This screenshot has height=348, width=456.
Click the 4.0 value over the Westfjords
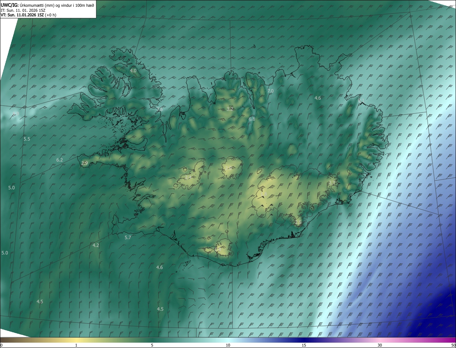click(133, 71)
